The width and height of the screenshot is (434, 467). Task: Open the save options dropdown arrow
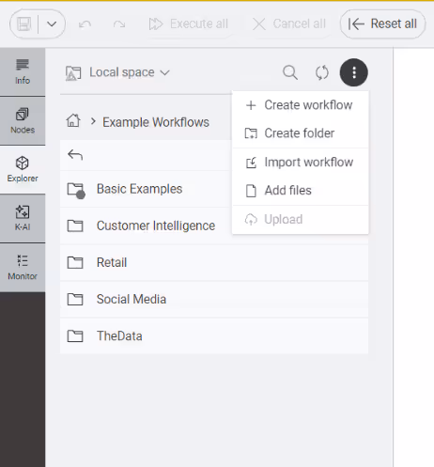coord(52,24)
